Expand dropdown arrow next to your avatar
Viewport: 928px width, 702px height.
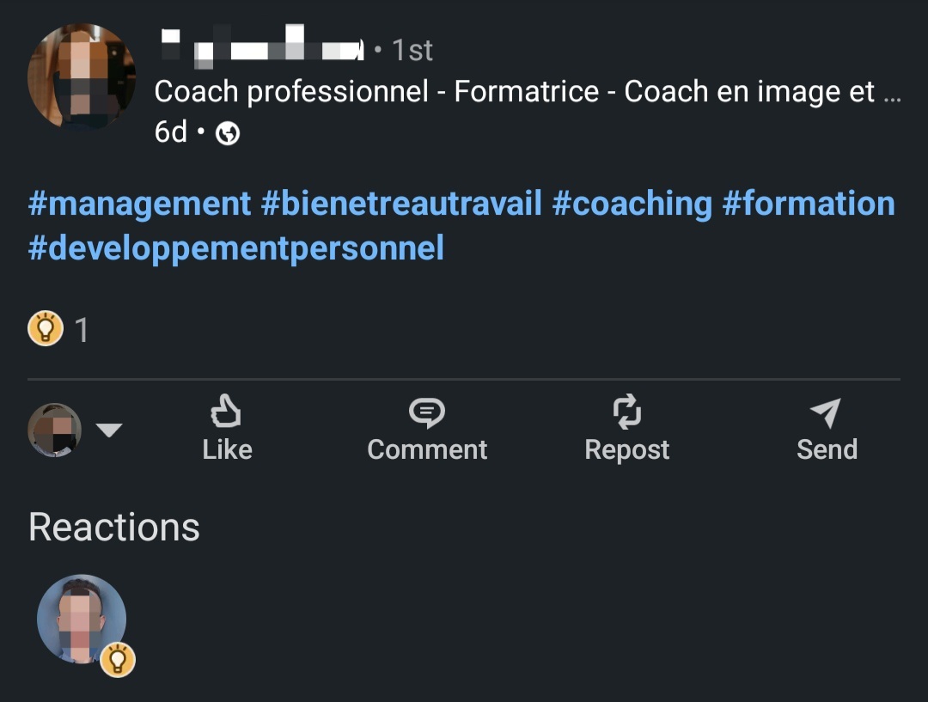coord(109,430)
